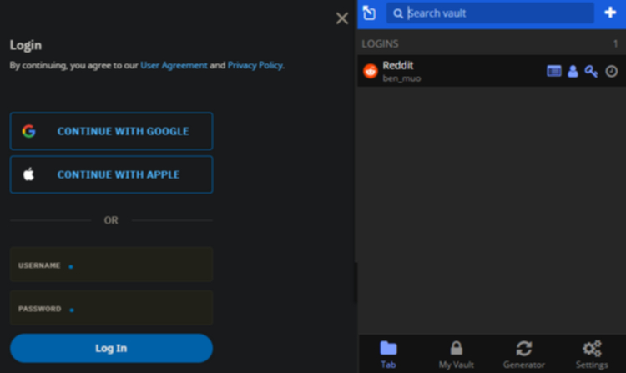Open the User Agreement link

(174, 65)
